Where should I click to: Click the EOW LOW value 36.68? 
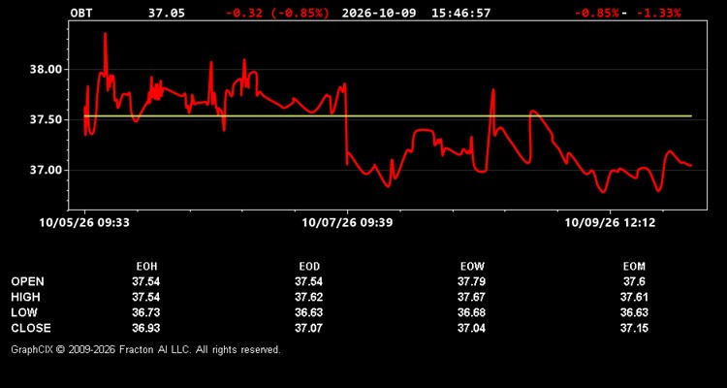tap(471, 312)
